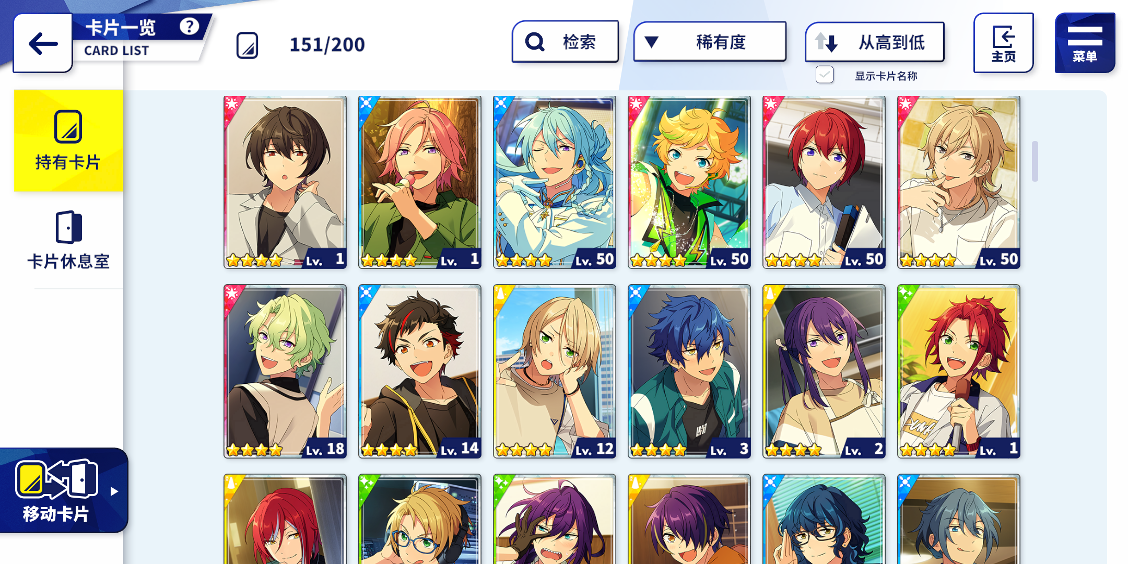Open the 稀有度 sort dropdown
The height and width of the screenshot is (564, 1128).
710,42
